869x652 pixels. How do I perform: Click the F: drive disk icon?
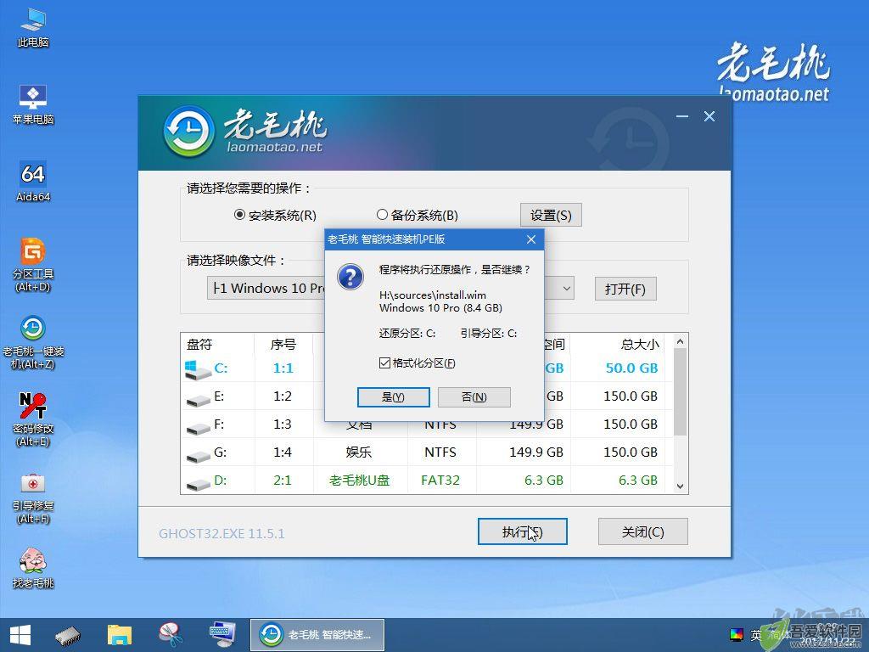(x=198, y=428)
